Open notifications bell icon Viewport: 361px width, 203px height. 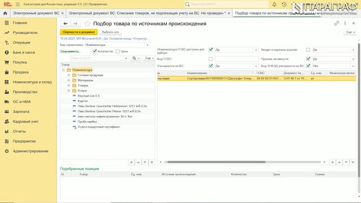(x=275, y=4)
